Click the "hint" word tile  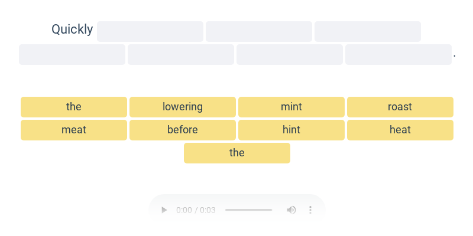point(291,130)
